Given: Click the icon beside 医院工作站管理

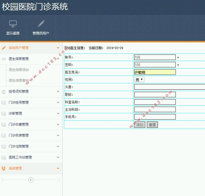Looking at the screenshot, I should point(4,158).
